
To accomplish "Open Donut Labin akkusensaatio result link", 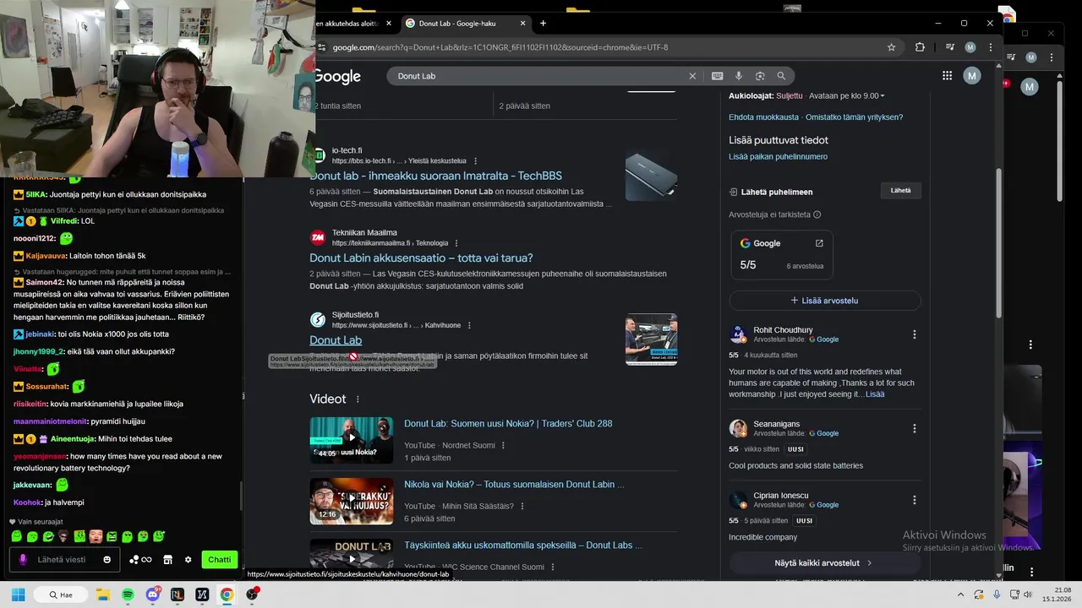I will [x=421, y=258].
